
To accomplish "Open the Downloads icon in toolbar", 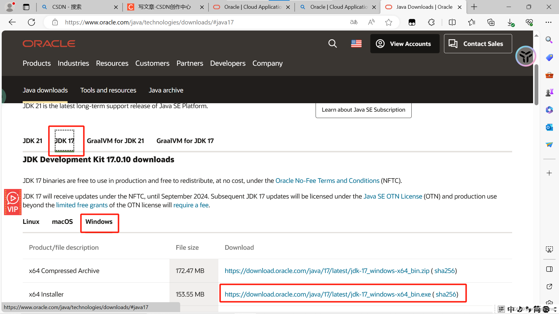I will pyautogui.click(x=510, y=22).
